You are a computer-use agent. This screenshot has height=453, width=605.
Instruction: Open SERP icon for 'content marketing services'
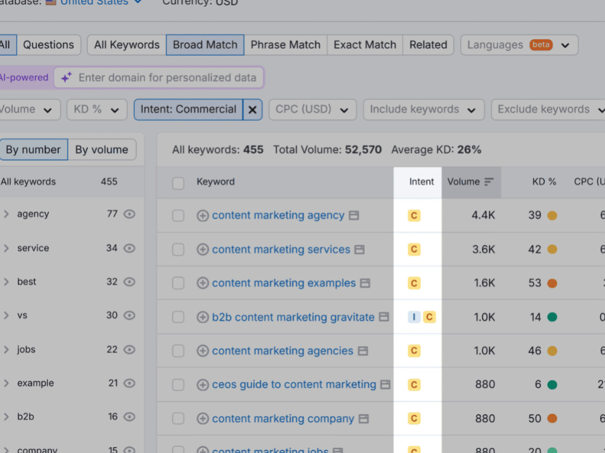tap(359, 249)
